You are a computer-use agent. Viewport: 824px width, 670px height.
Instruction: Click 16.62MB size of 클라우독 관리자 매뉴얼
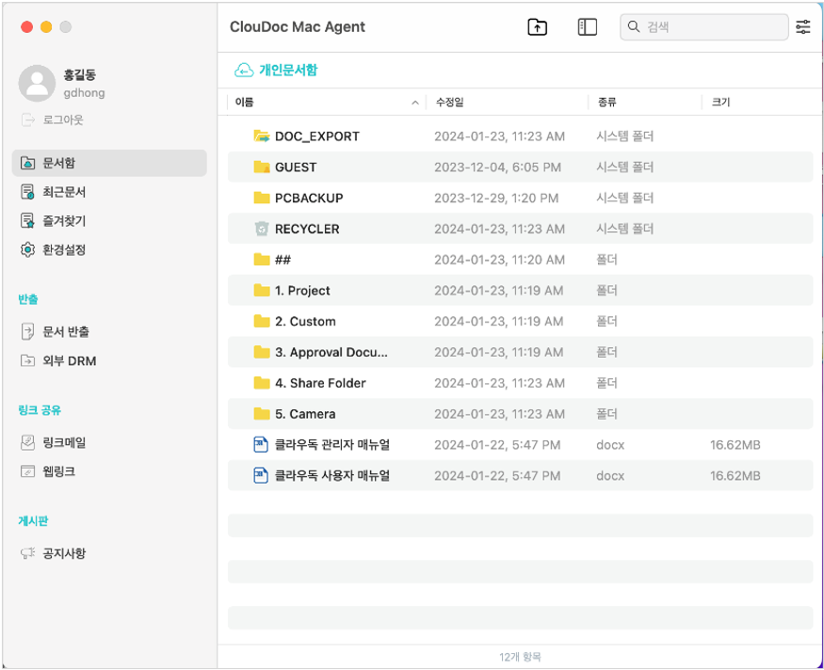click(x=735, y=445)
